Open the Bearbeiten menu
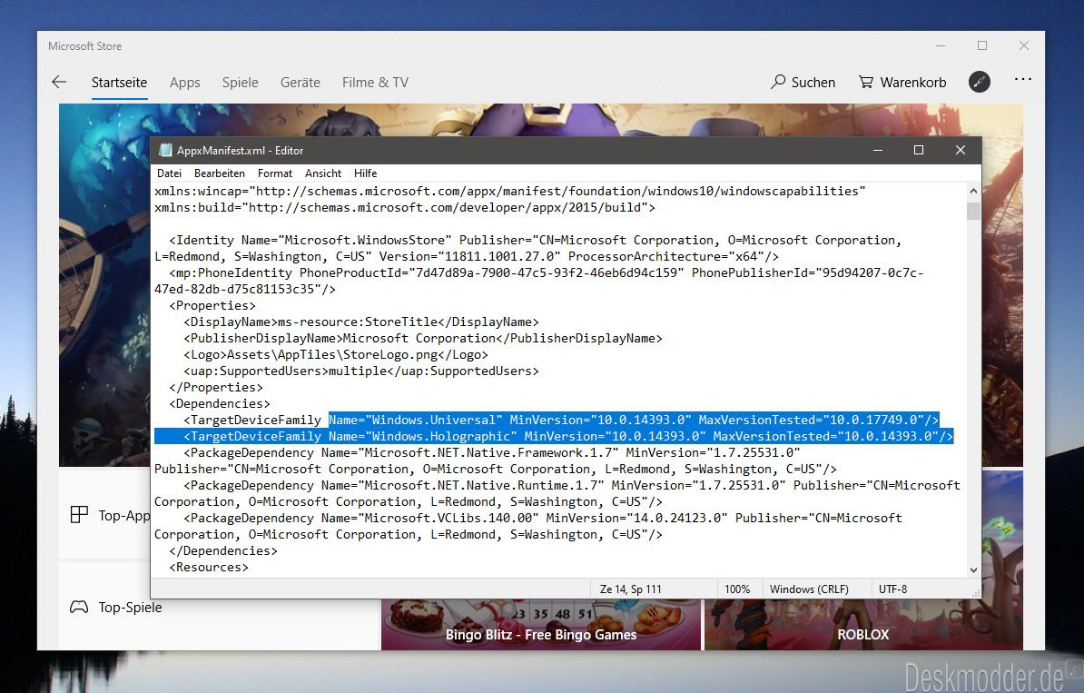The width and height of the screenshot is (1084, 693). 219,173
